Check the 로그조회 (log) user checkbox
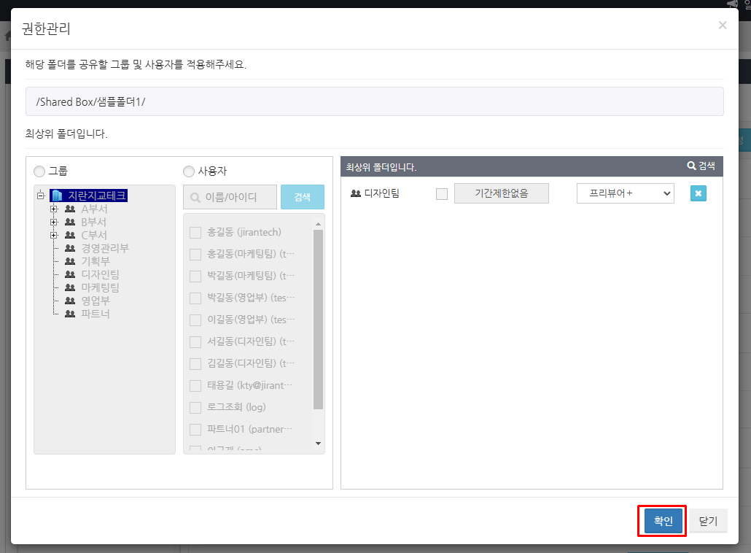The image size is (751, 553). 195,407
